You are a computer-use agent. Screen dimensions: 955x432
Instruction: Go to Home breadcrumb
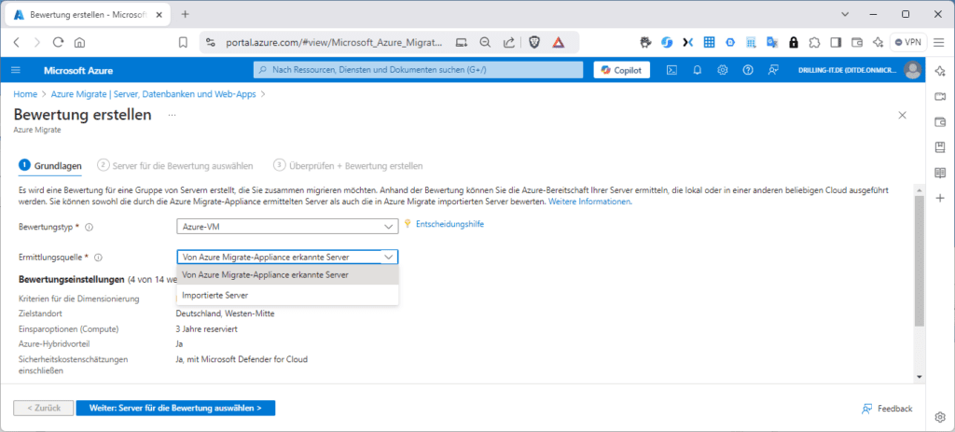(x=25, y=94)
